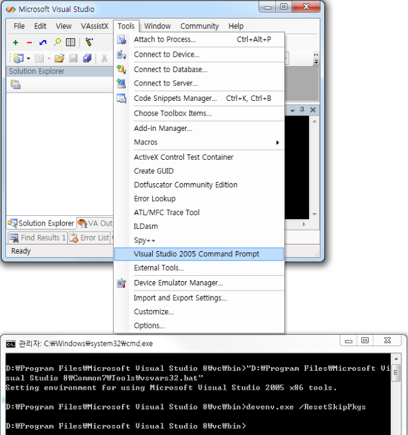Open the File menu
Image resolution: width=408 pixels, height=435 pixels.
click(x=19, y=26)
